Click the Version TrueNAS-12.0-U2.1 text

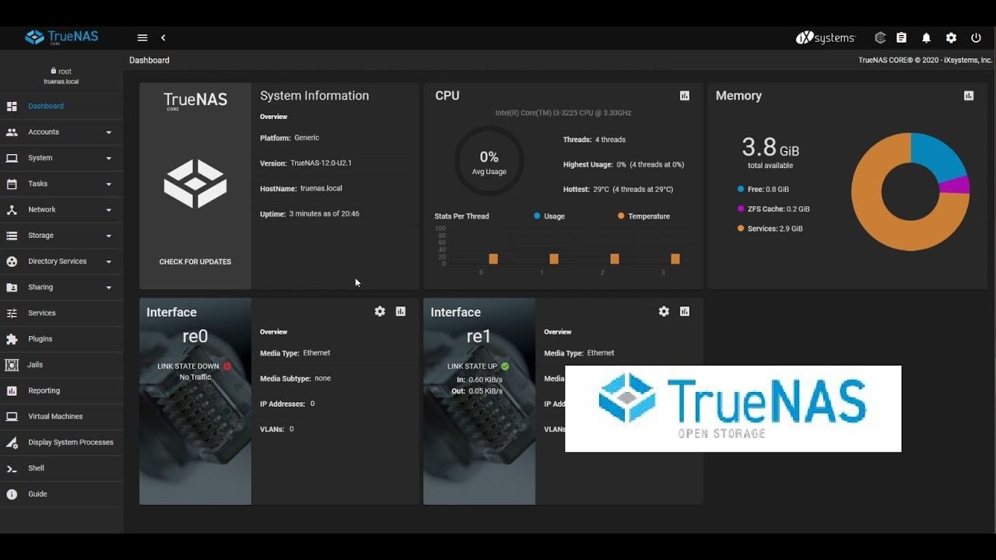pyautogui.click(x=306, y=163)
